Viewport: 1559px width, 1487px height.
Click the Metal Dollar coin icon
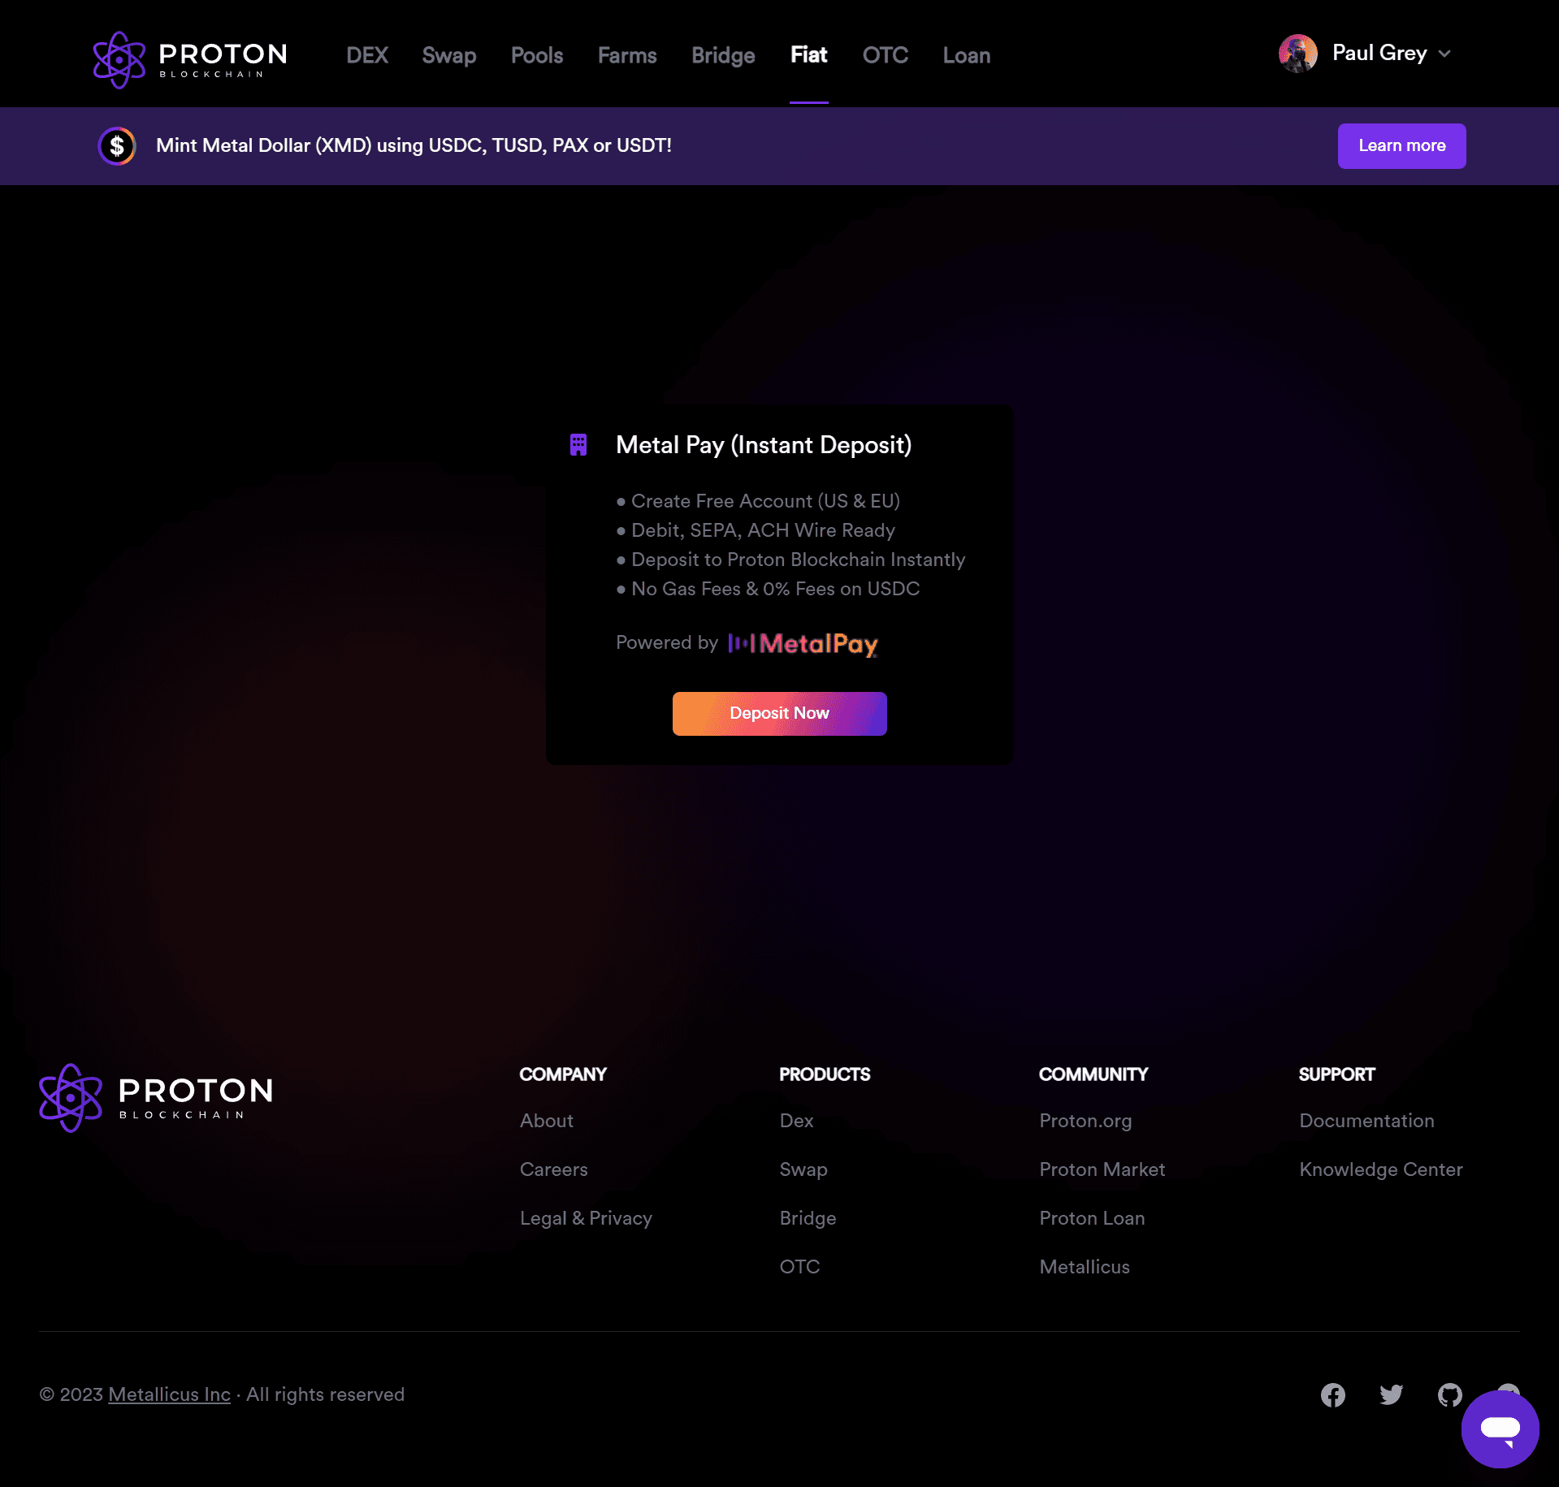[117, 146]
